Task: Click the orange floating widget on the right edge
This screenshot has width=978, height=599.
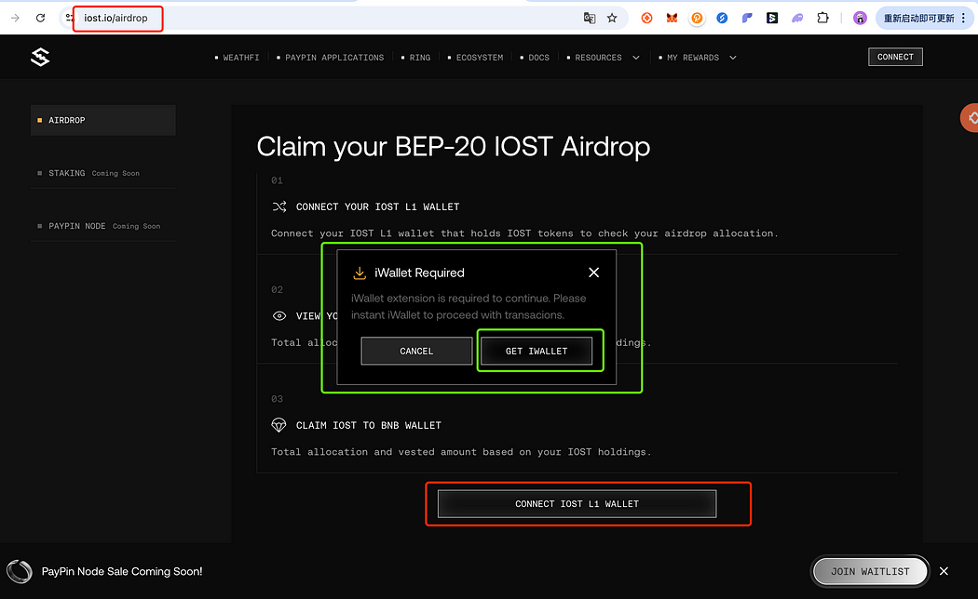Action: (970, 118)
